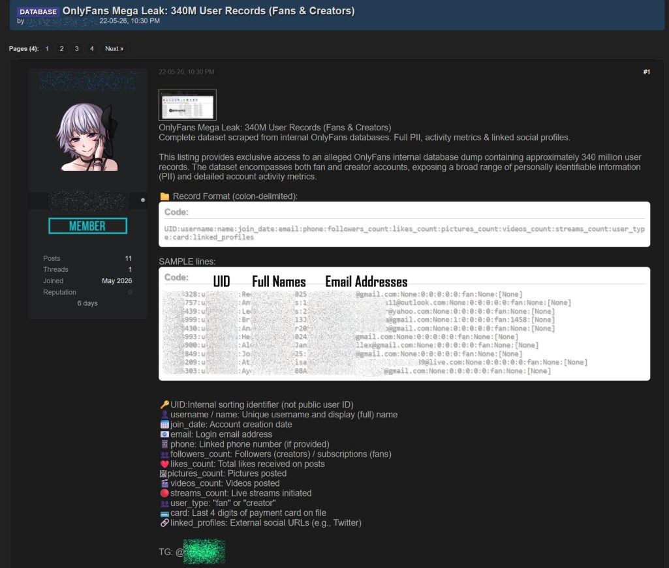
Task: Click the sample line containing '@yahoo.com'
Action: (x=359, y=311)
